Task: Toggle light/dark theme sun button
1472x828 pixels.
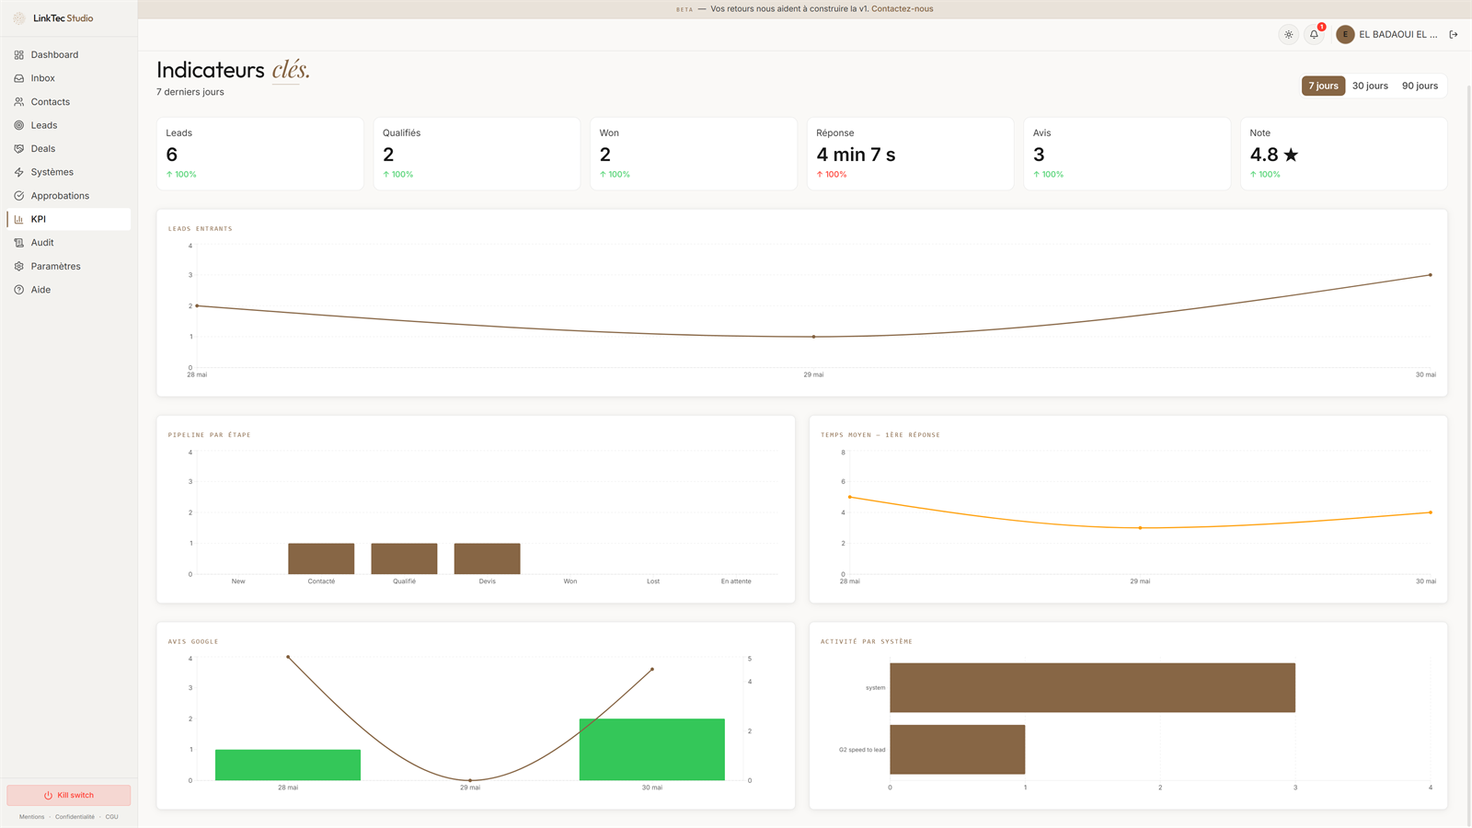Action: pos(1289,35)
